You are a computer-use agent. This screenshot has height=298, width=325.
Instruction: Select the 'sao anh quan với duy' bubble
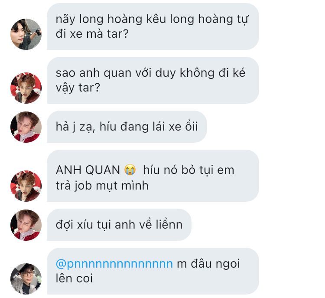(x=153, y=80)
